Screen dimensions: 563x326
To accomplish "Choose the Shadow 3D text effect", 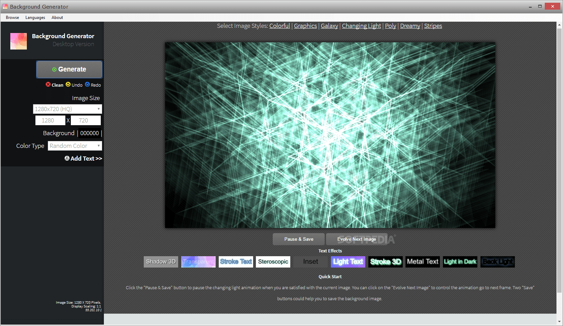I will coord(161,262).
